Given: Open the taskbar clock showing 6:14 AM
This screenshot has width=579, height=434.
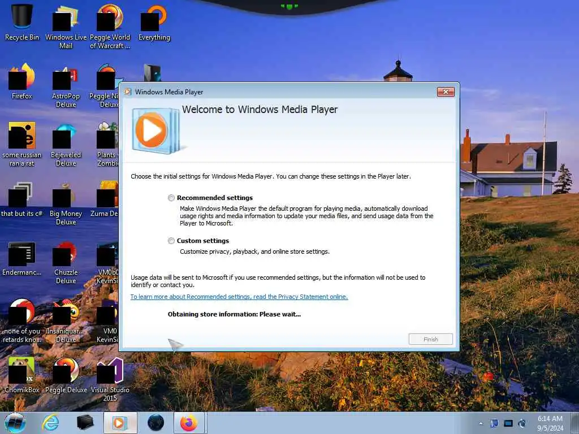Looking at the screenshot, I should 550,423.
